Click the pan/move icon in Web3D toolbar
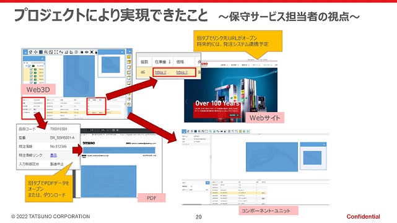The width and height of the screenshot is (397, 223). click(x=36, y=52)
